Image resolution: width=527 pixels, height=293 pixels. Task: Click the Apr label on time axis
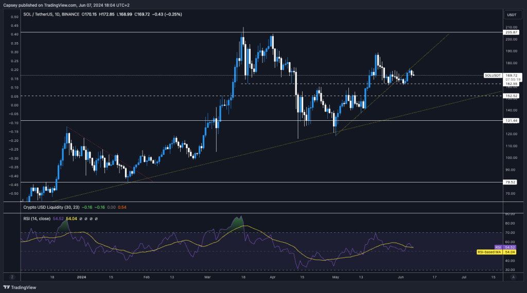(273, 277)
